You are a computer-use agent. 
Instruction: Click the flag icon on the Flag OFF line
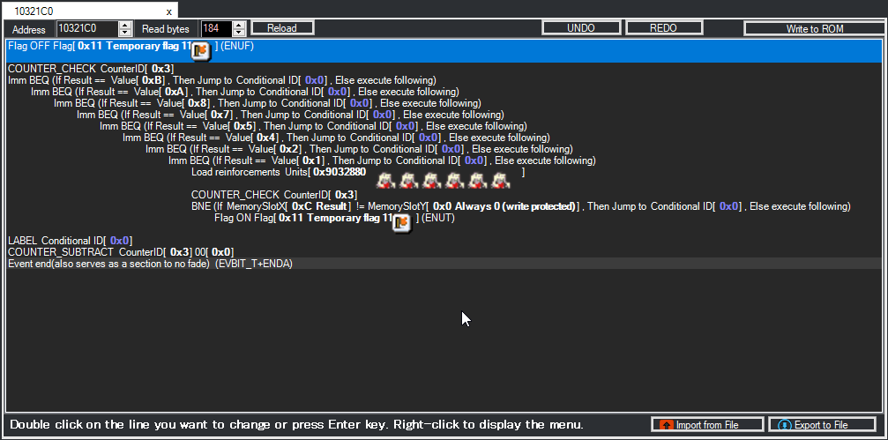[x=200, y=51]
